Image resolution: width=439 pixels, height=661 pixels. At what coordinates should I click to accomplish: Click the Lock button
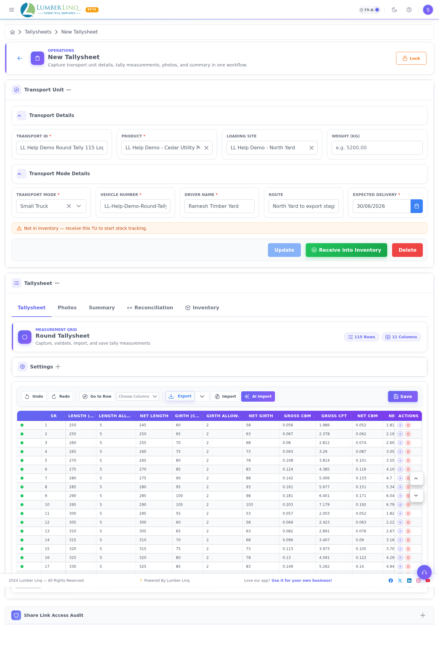tap(411, 58)
